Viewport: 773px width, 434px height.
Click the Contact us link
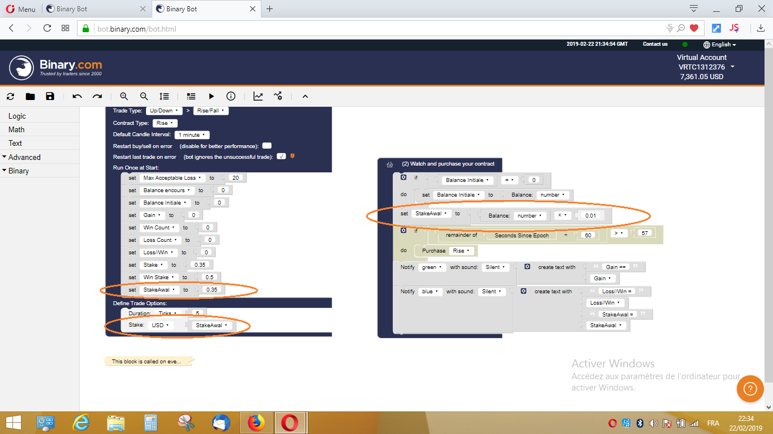coord(655,44)
